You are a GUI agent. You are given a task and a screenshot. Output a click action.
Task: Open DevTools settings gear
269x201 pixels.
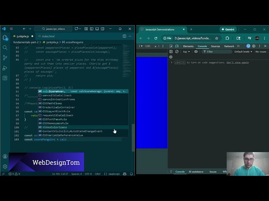click(254, 46)
